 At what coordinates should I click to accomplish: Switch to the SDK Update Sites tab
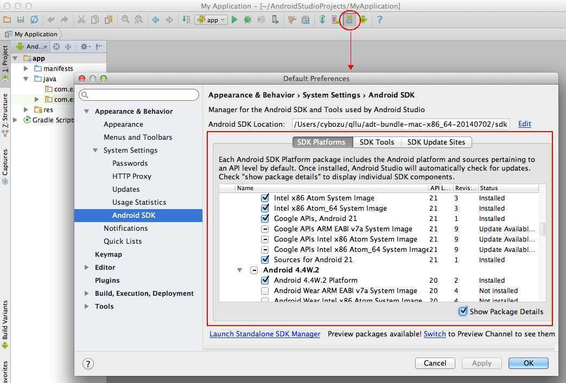click(x=436, y=142)
